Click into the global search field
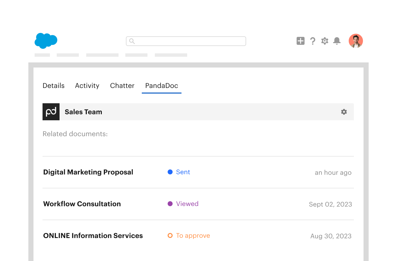The image size is (397, 261). [x=186, y=41]
